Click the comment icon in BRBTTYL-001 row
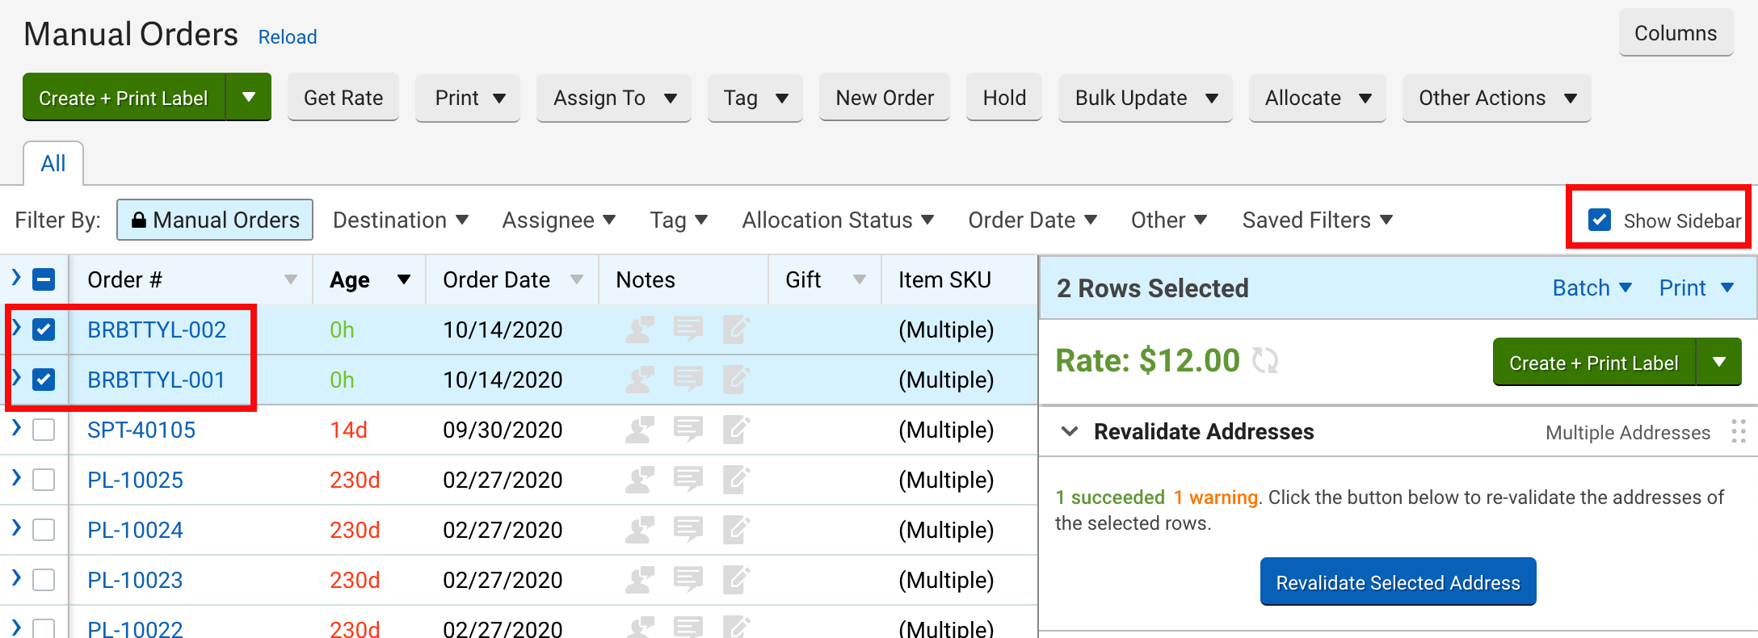Image resolution: width=1758 pixels, height=638 pixels. tap(688, 380)
